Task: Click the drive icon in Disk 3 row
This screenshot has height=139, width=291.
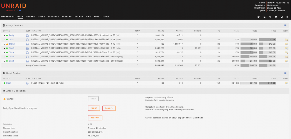Action: (27, 48)
